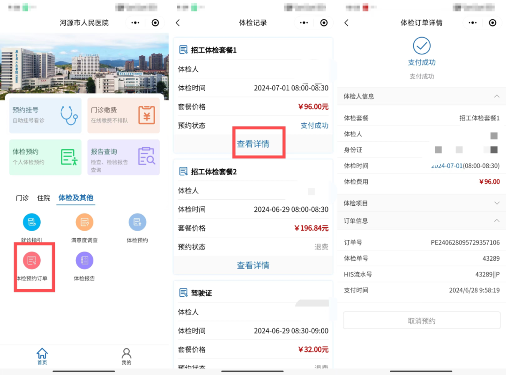Tap HIS流水号 value 43289||P
The image size is (506, 375).
487,274
